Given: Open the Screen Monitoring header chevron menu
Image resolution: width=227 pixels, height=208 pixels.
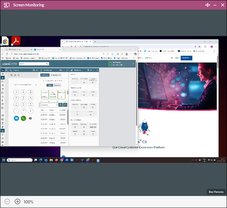Looking at the screenshot, I should 220,5.
